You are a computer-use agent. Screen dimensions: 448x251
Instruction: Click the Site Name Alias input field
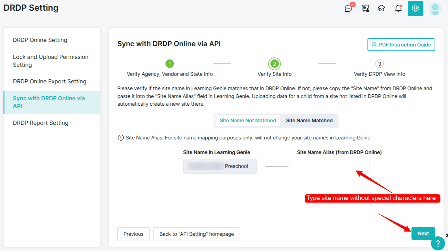[x=333, y=166]
